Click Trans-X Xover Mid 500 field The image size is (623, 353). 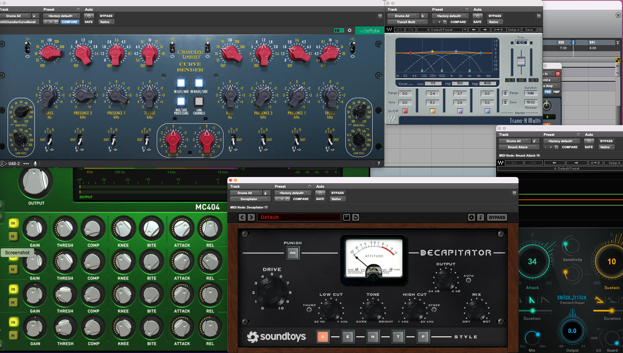point(460,83)
